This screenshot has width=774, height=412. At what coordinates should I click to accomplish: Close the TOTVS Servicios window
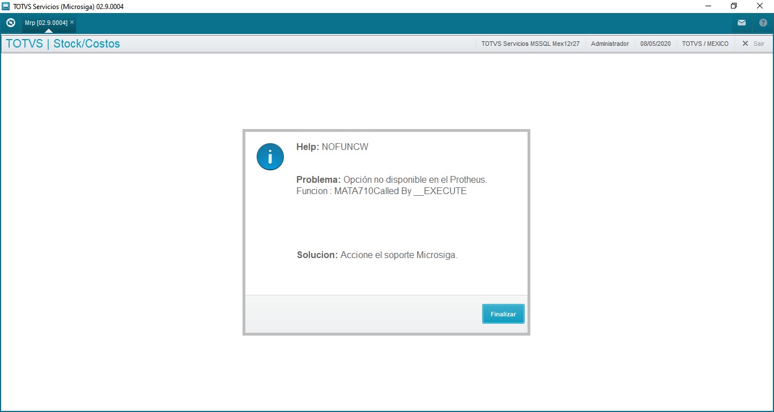coord(760,6)
